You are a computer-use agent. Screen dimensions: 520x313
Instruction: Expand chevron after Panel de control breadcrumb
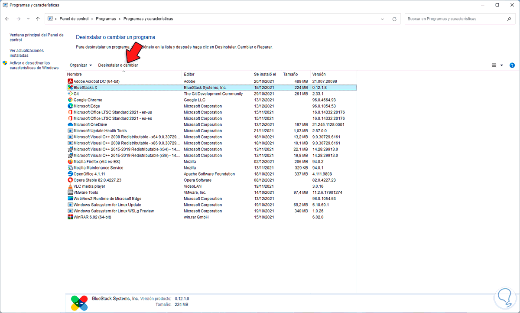pyautogui.click(x=92, y=19)
